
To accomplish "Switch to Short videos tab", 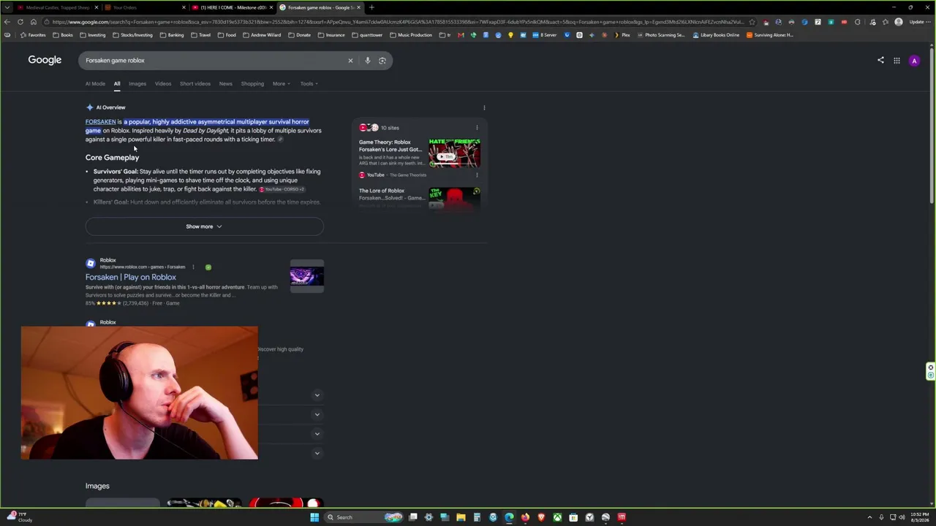I will (x=195, y=83).
